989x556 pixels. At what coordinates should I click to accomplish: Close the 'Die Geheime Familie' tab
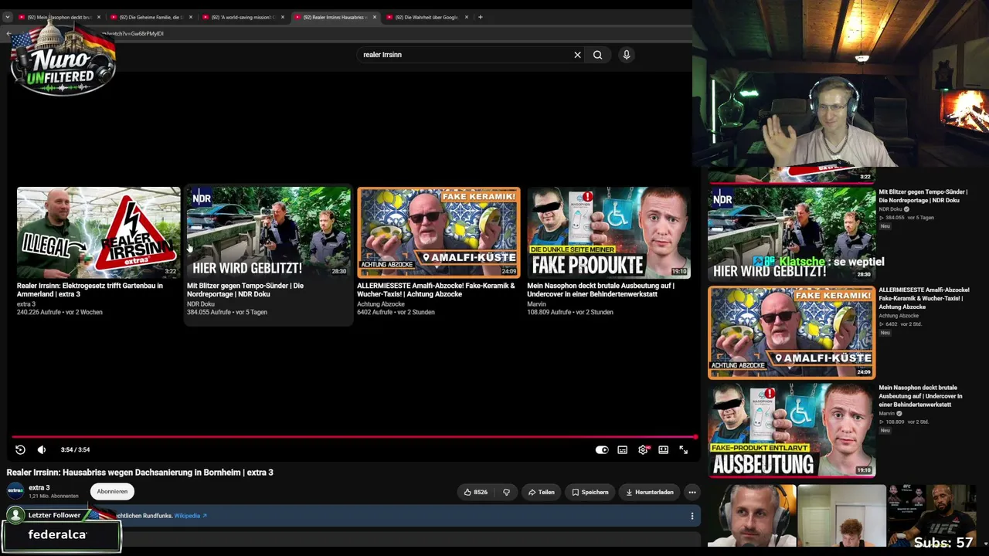[191, 17]
